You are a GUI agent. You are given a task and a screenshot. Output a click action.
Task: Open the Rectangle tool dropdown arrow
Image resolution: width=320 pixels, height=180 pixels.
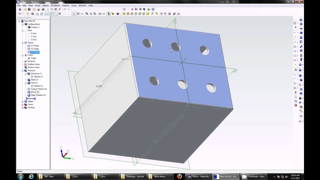(x=297, y=56)
